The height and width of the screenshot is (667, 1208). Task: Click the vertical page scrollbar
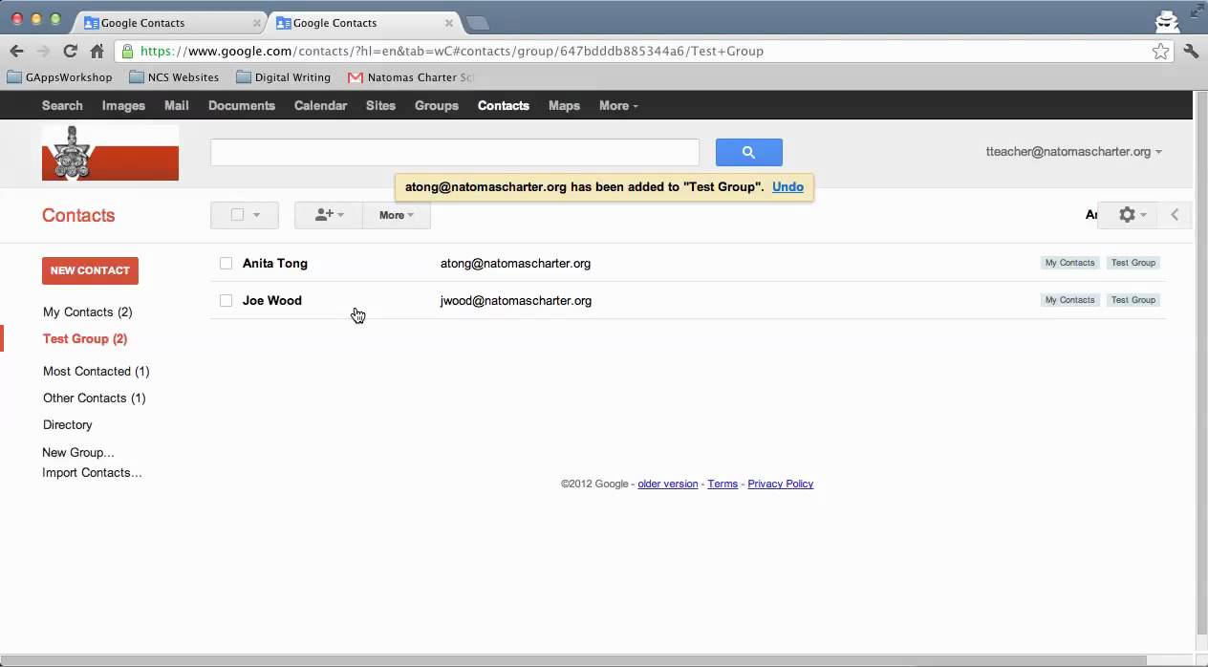click(x=1201, y=363)
